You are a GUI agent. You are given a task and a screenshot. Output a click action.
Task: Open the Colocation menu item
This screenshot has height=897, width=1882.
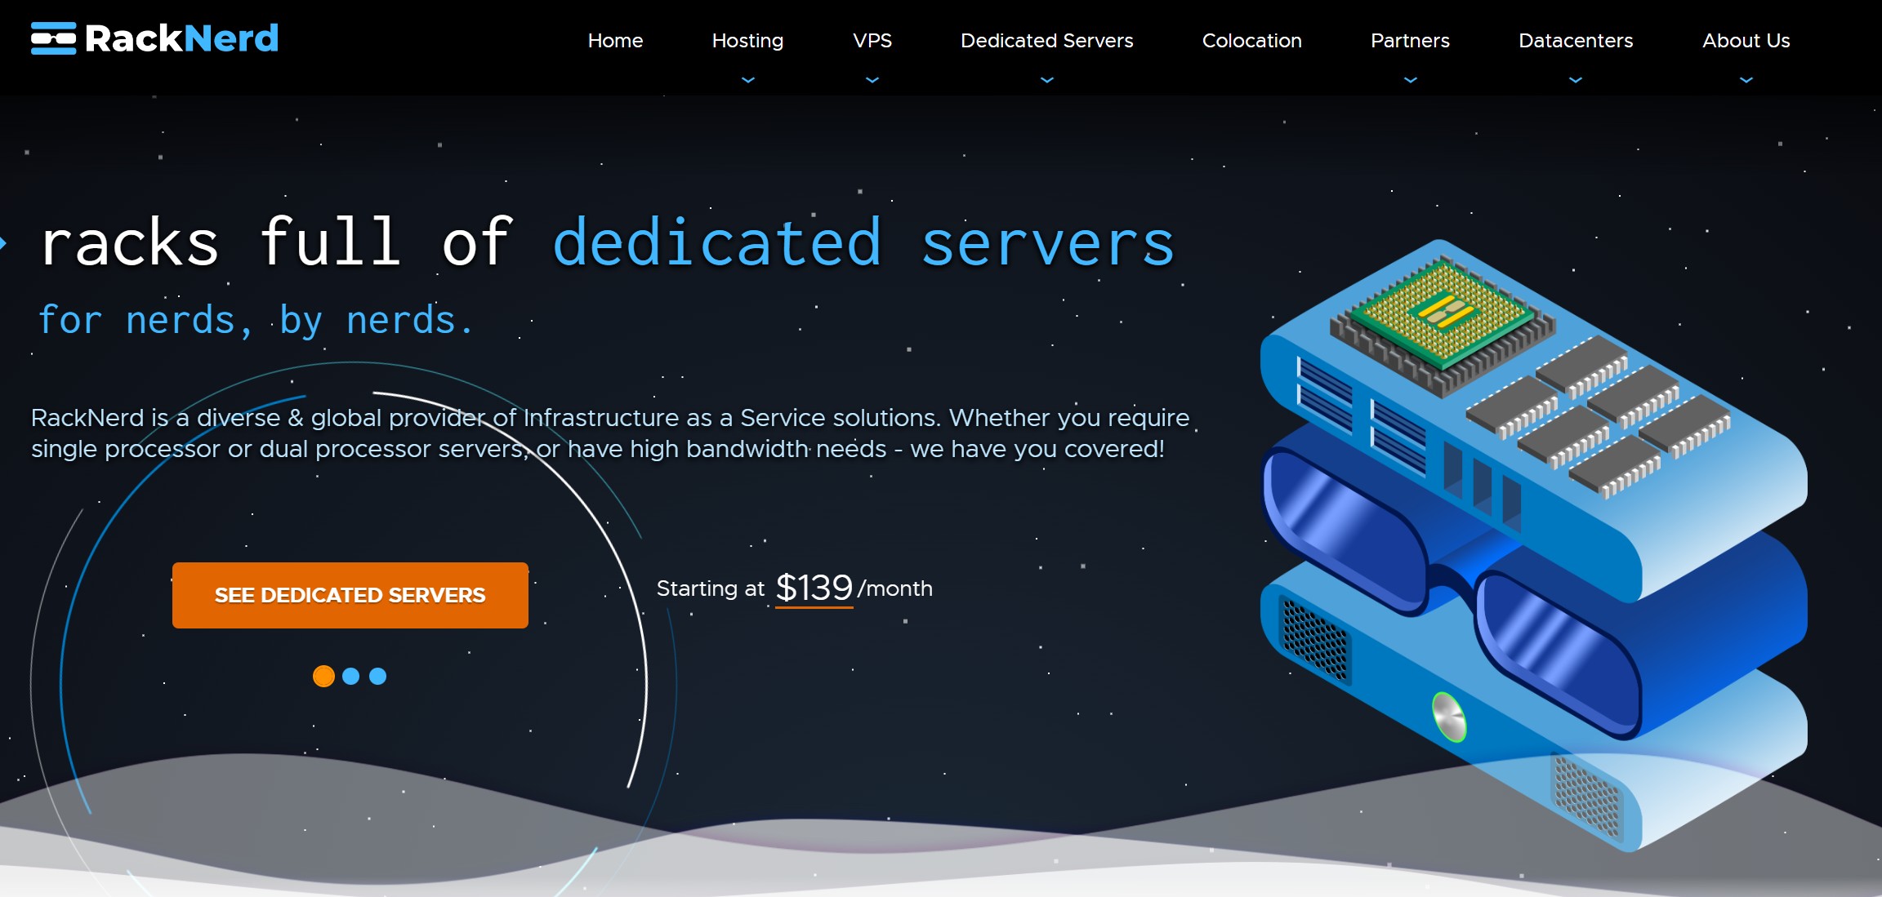click(1251, 41)
